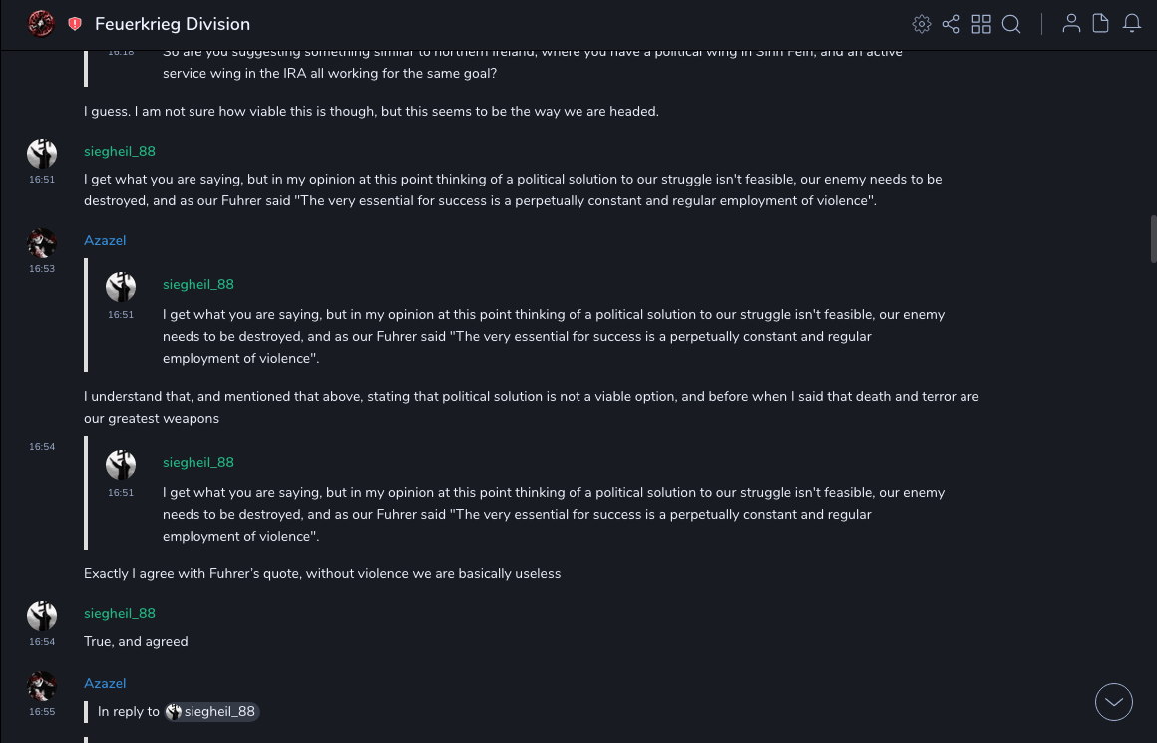
Task: Click the quoted sender name in Azazel's 16:53 reply
Action: (x=198, y=285)
